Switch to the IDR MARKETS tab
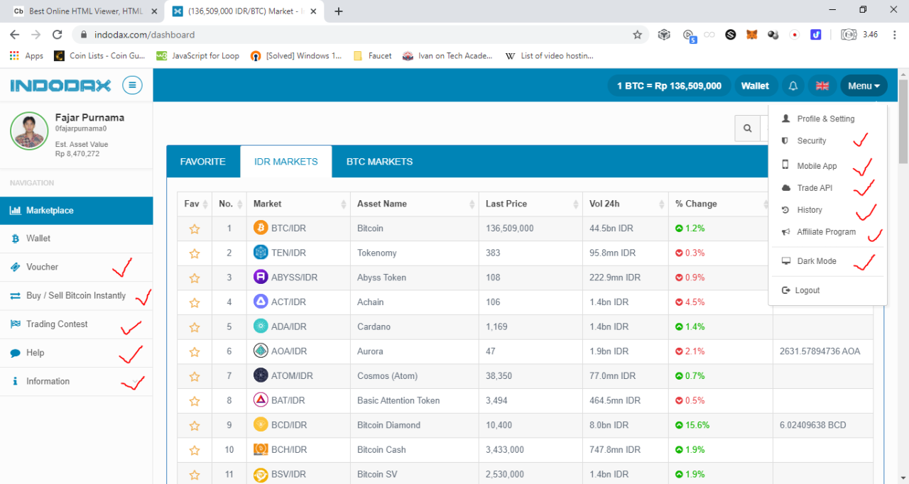Screen dimensions: 909x484 (286, 162)
